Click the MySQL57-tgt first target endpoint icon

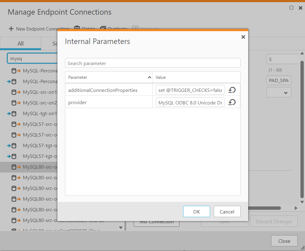point(12,146)
